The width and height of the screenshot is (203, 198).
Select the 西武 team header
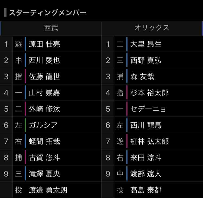click(x=51, y=28)
